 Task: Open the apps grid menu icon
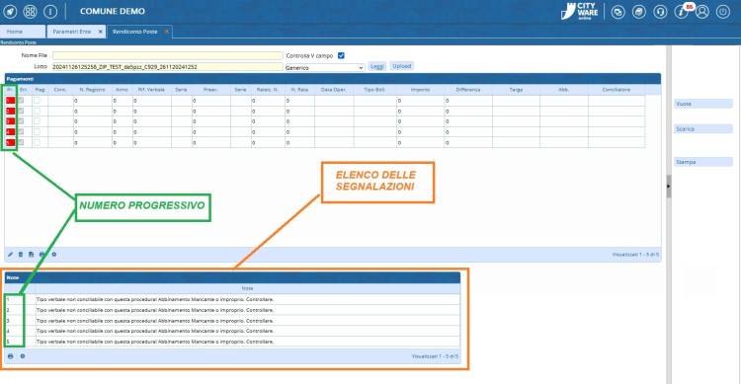point(30,11)
